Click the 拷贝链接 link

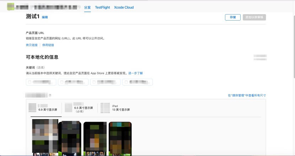click(32, 45)
